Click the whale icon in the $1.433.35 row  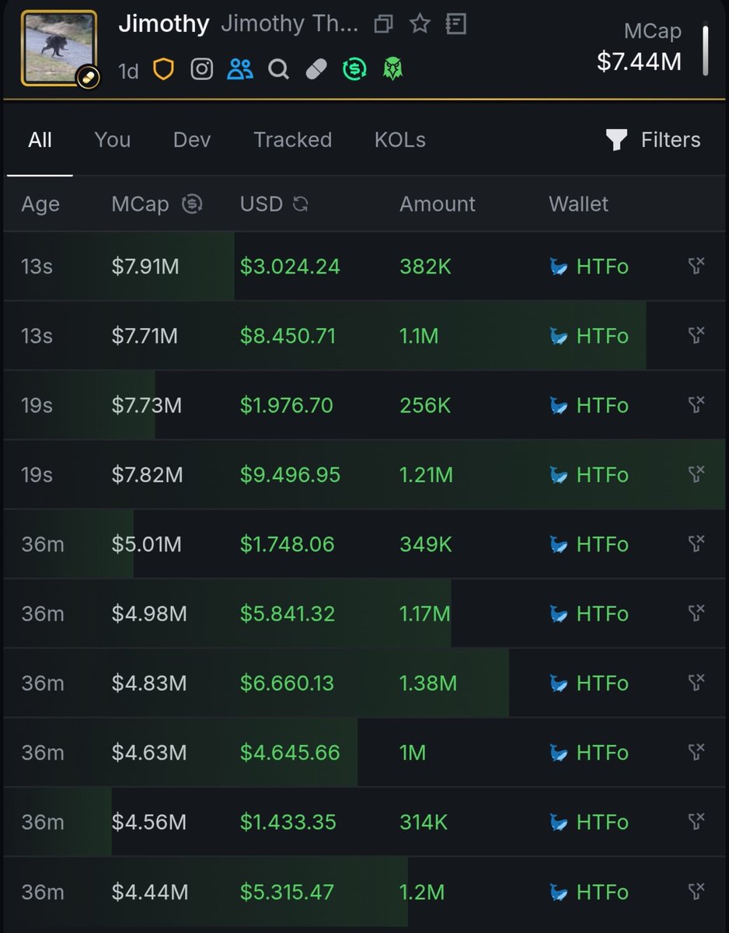pyautogui.click(x=559, y=823)
